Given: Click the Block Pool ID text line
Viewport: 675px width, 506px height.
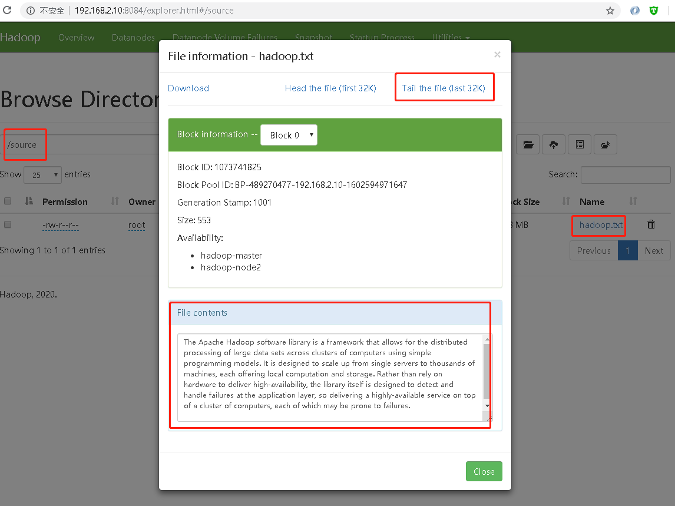Looking at the screenshot, I should 292,185.
